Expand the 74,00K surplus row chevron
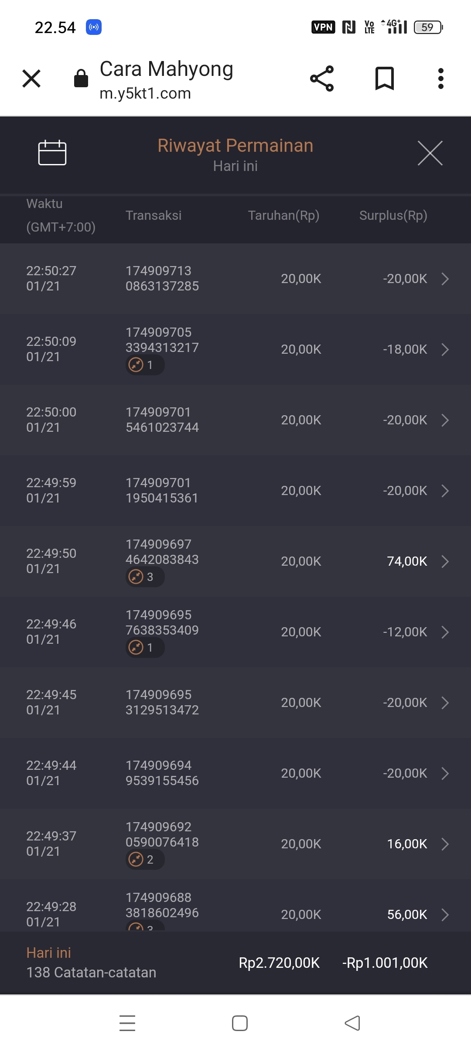Viewport: 471px width, 1052px height. click(445, 561)
